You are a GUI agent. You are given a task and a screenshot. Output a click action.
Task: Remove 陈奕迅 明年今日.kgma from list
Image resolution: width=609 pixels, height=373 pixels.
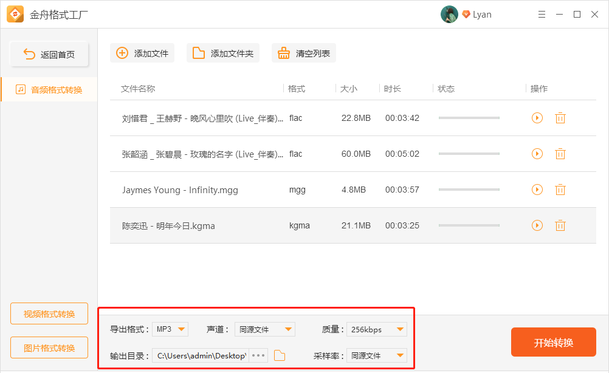(x=560, y=225)
